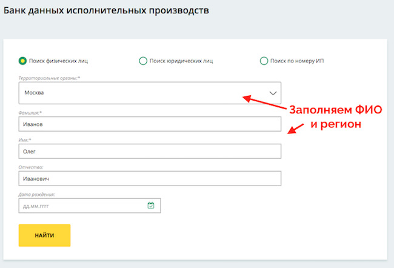Click the red arrow pointing at the region dropdown
The width and height of the screenshot is (394, 268).
264,102
